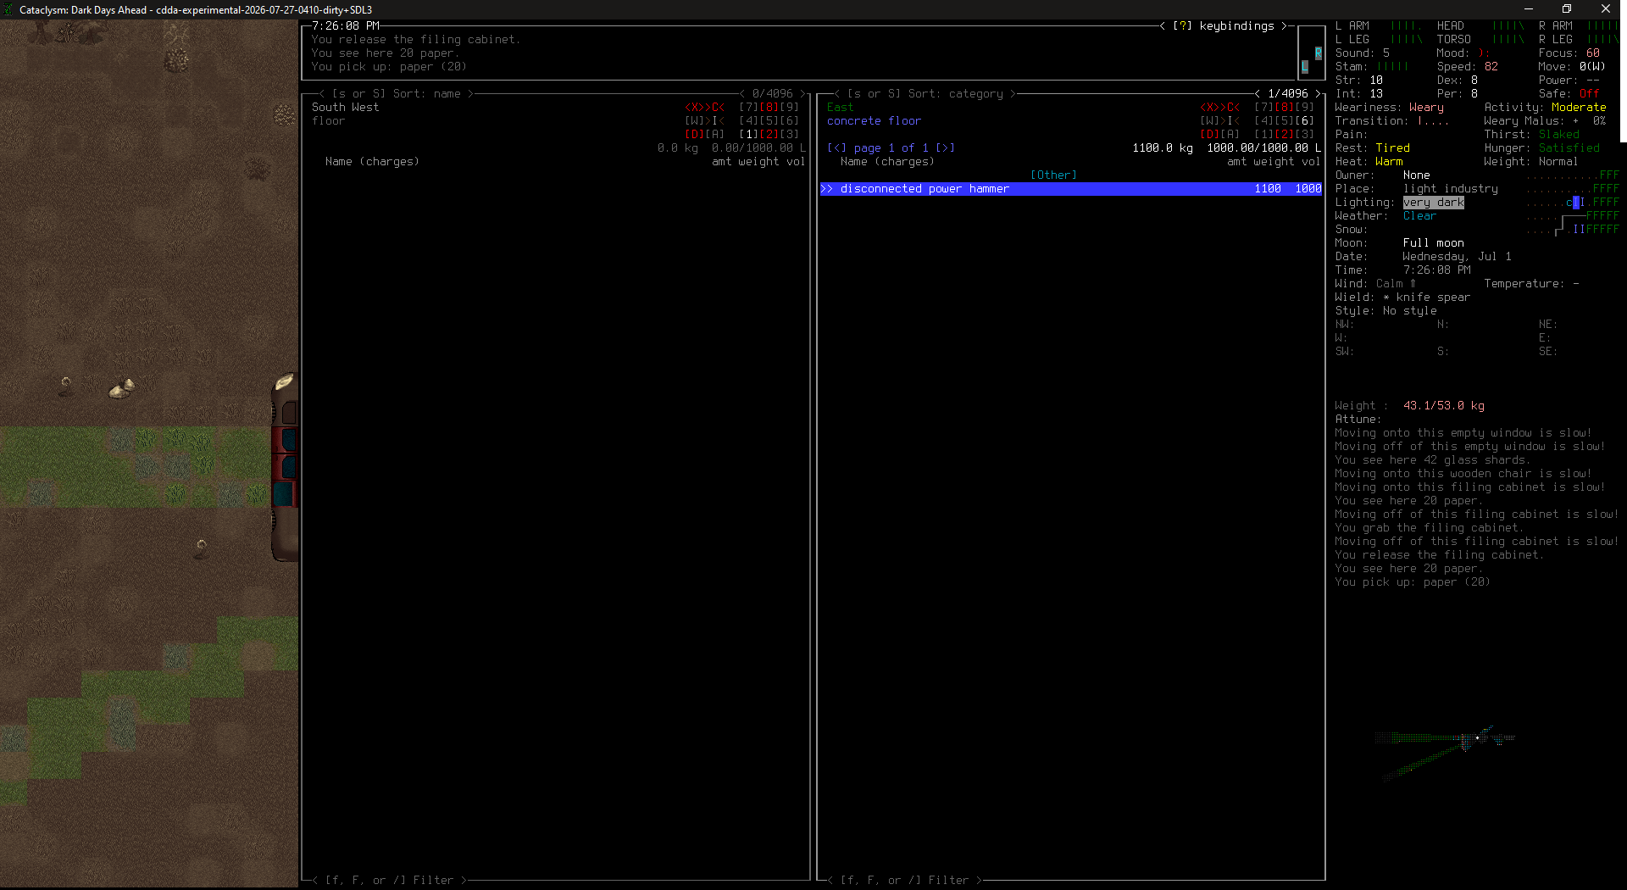The image size is (1627, 890).
Task: Choose I inventory in East pane
Action: tap(1230, 121)
